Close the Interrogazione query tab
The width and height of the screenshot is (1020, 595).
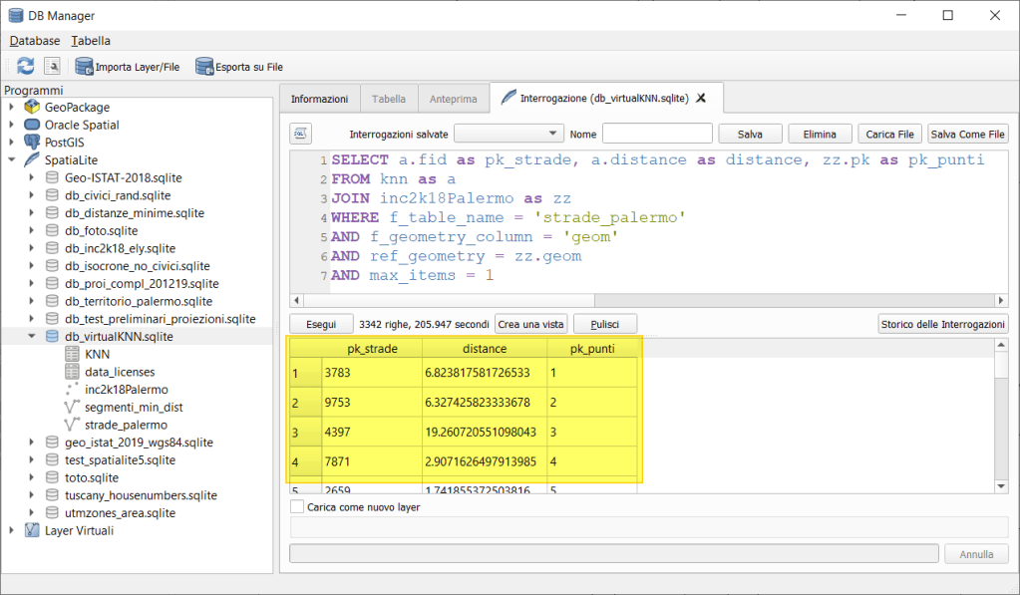(701, 99)
